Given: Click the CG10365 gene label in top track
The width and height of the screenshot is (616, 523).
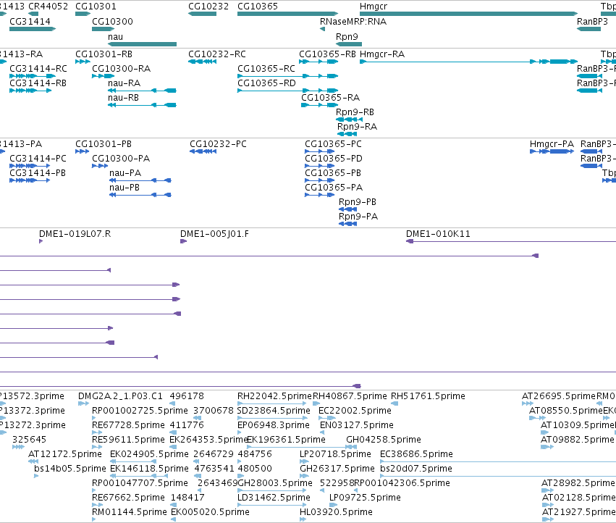Looking at the screenshot, I should tap(257, 7).
